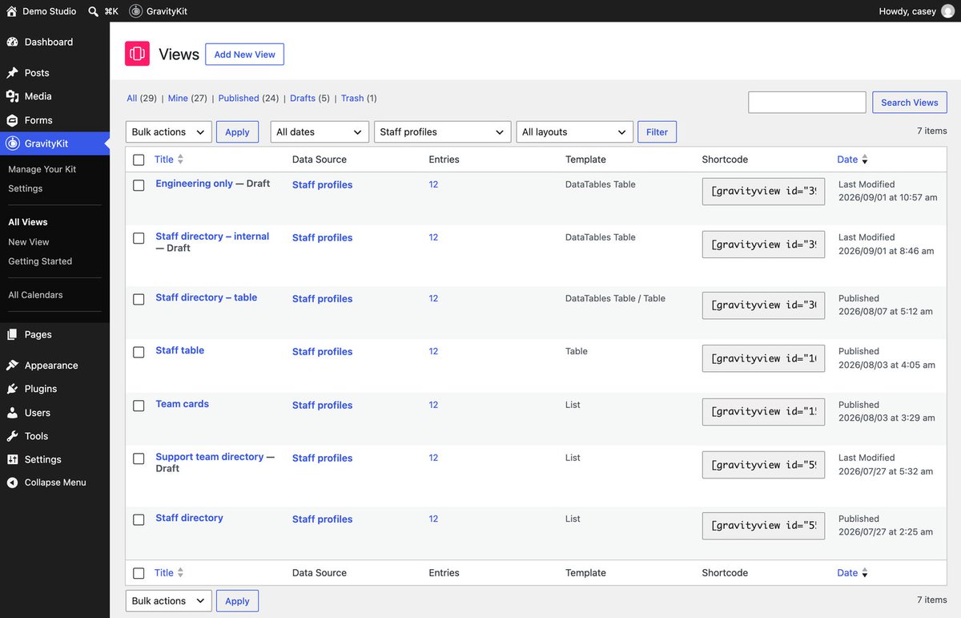Click the top Apply button
Screen dimensions: 961x618
tap(237, 132)
